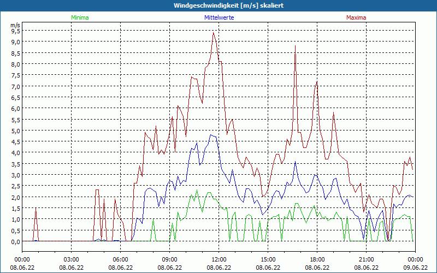Click the 2,5 y-axis value
Viewport: 437px width, 273px height.
[x=16, y=186]
